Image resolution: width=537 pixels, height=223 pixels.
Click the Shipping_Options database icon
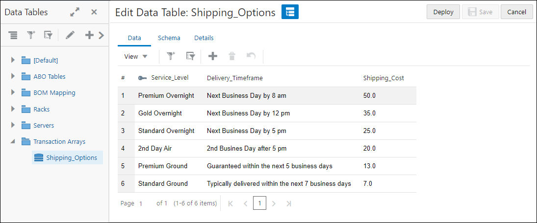pos(38,157)
